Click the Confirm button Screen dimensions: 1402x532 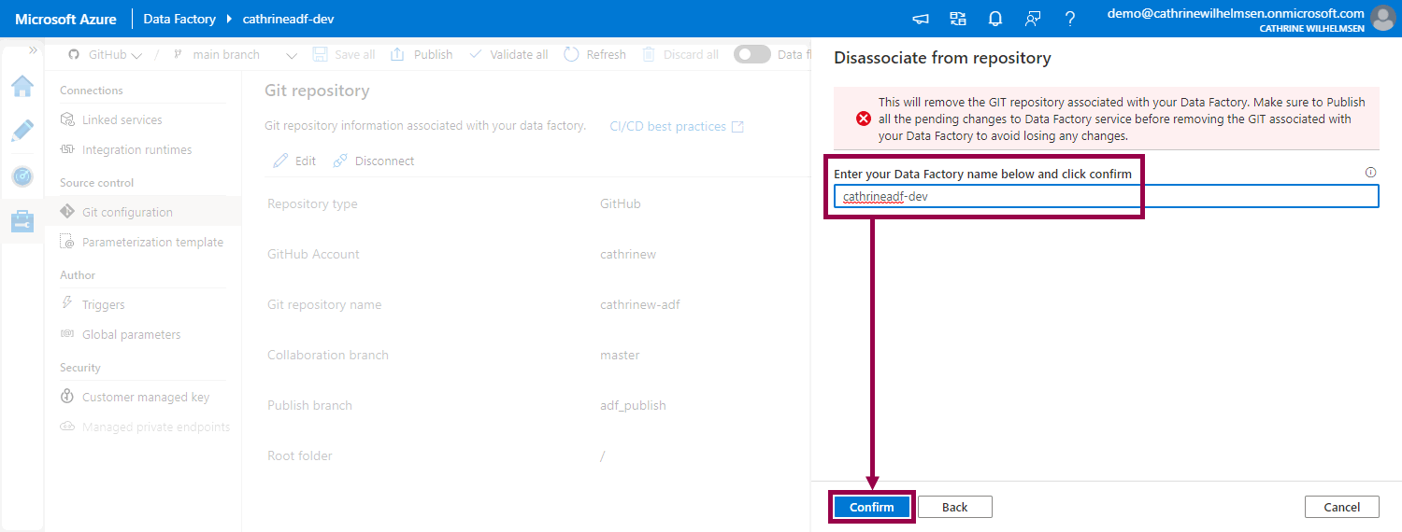(x=871, y=507)
